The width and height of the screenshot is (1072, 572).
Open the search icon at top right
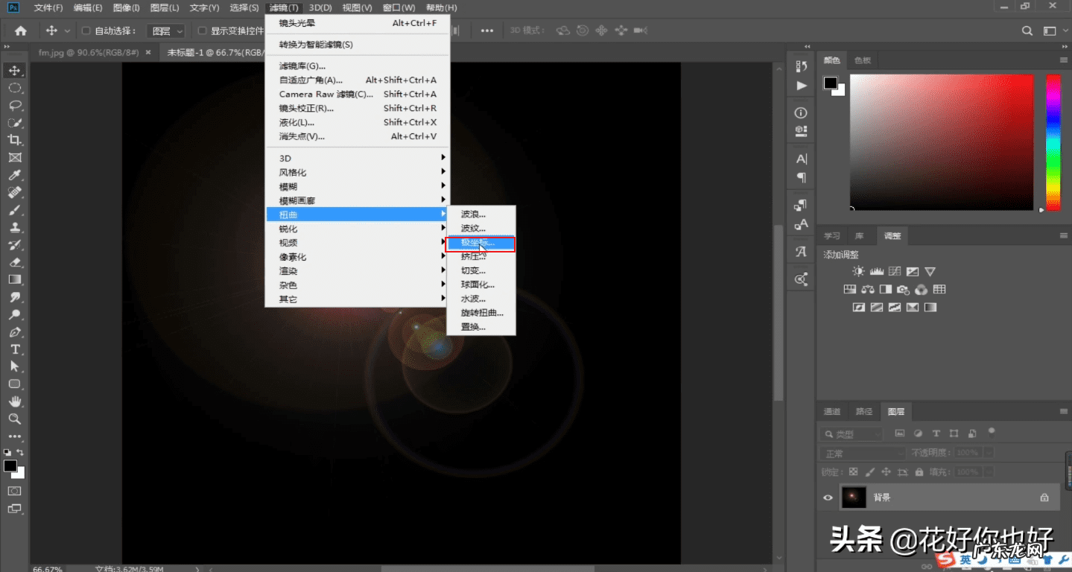tap(1027, 31)
